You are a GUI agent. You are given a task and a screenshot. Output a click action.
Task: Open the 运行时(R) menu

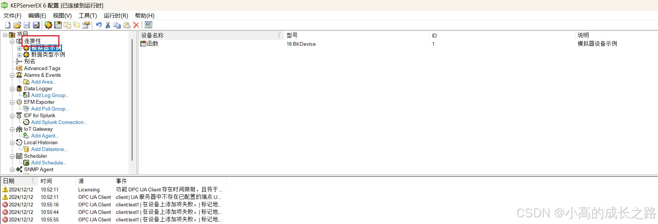pyautogui.click(x=116, y=15)
